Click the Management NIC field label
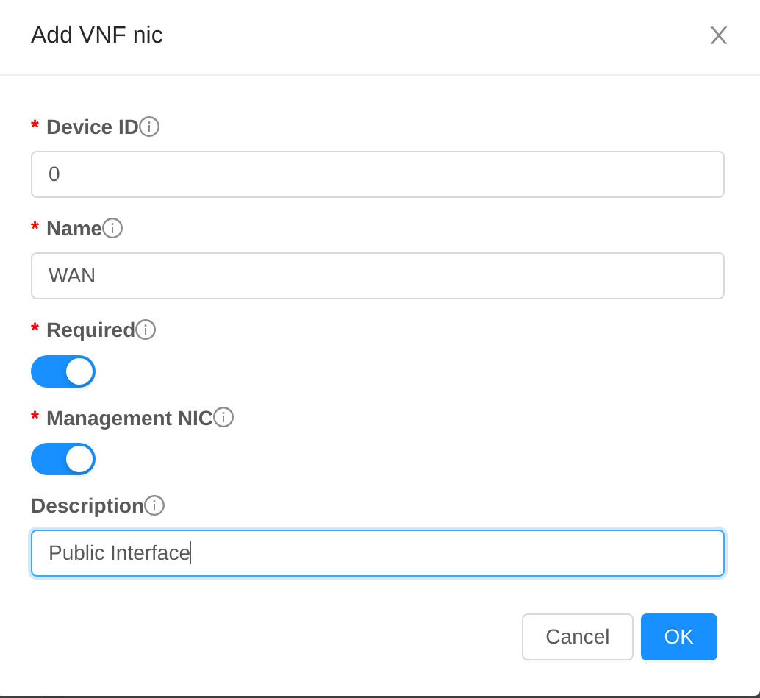760x698 pixels. [x=131, y=417]
